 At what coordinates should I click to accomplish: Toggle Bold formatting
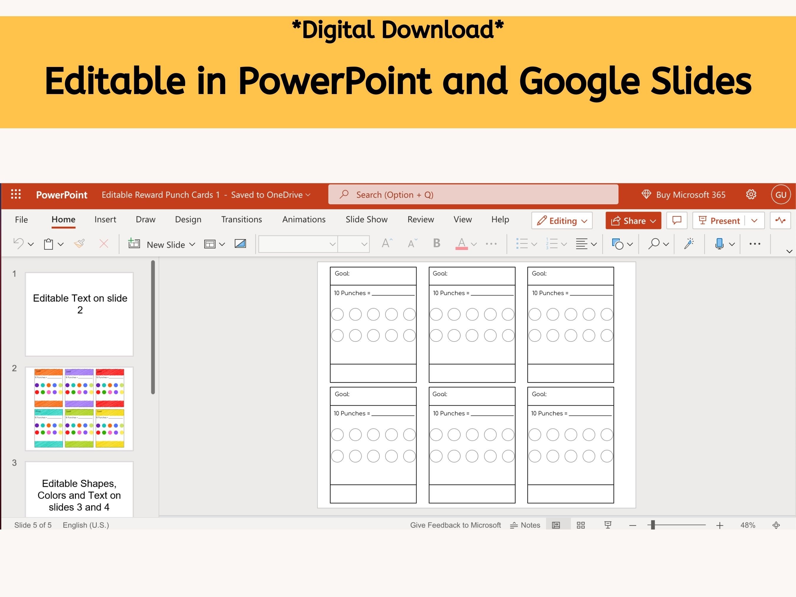pyautogui.click(x=437, y=243)
